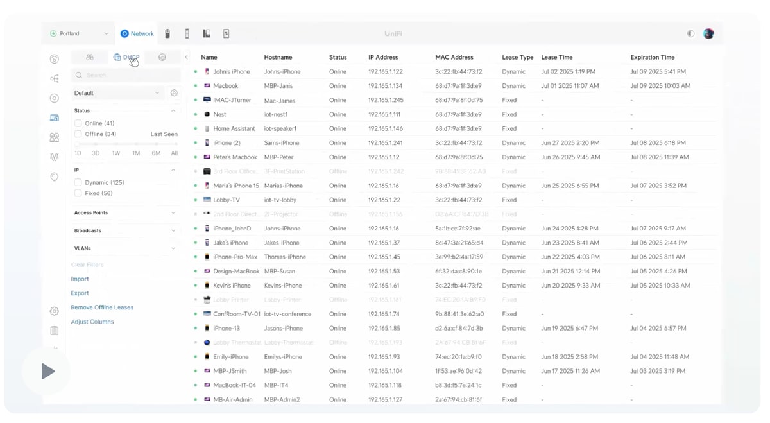Screen dimensions: 770x423
Task: Expand the VLANs filter section
Action: click(124, 248)
